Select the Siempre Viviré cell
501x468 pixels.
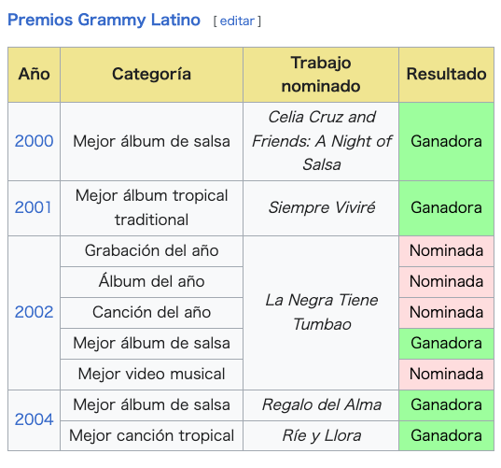(321, 208)
